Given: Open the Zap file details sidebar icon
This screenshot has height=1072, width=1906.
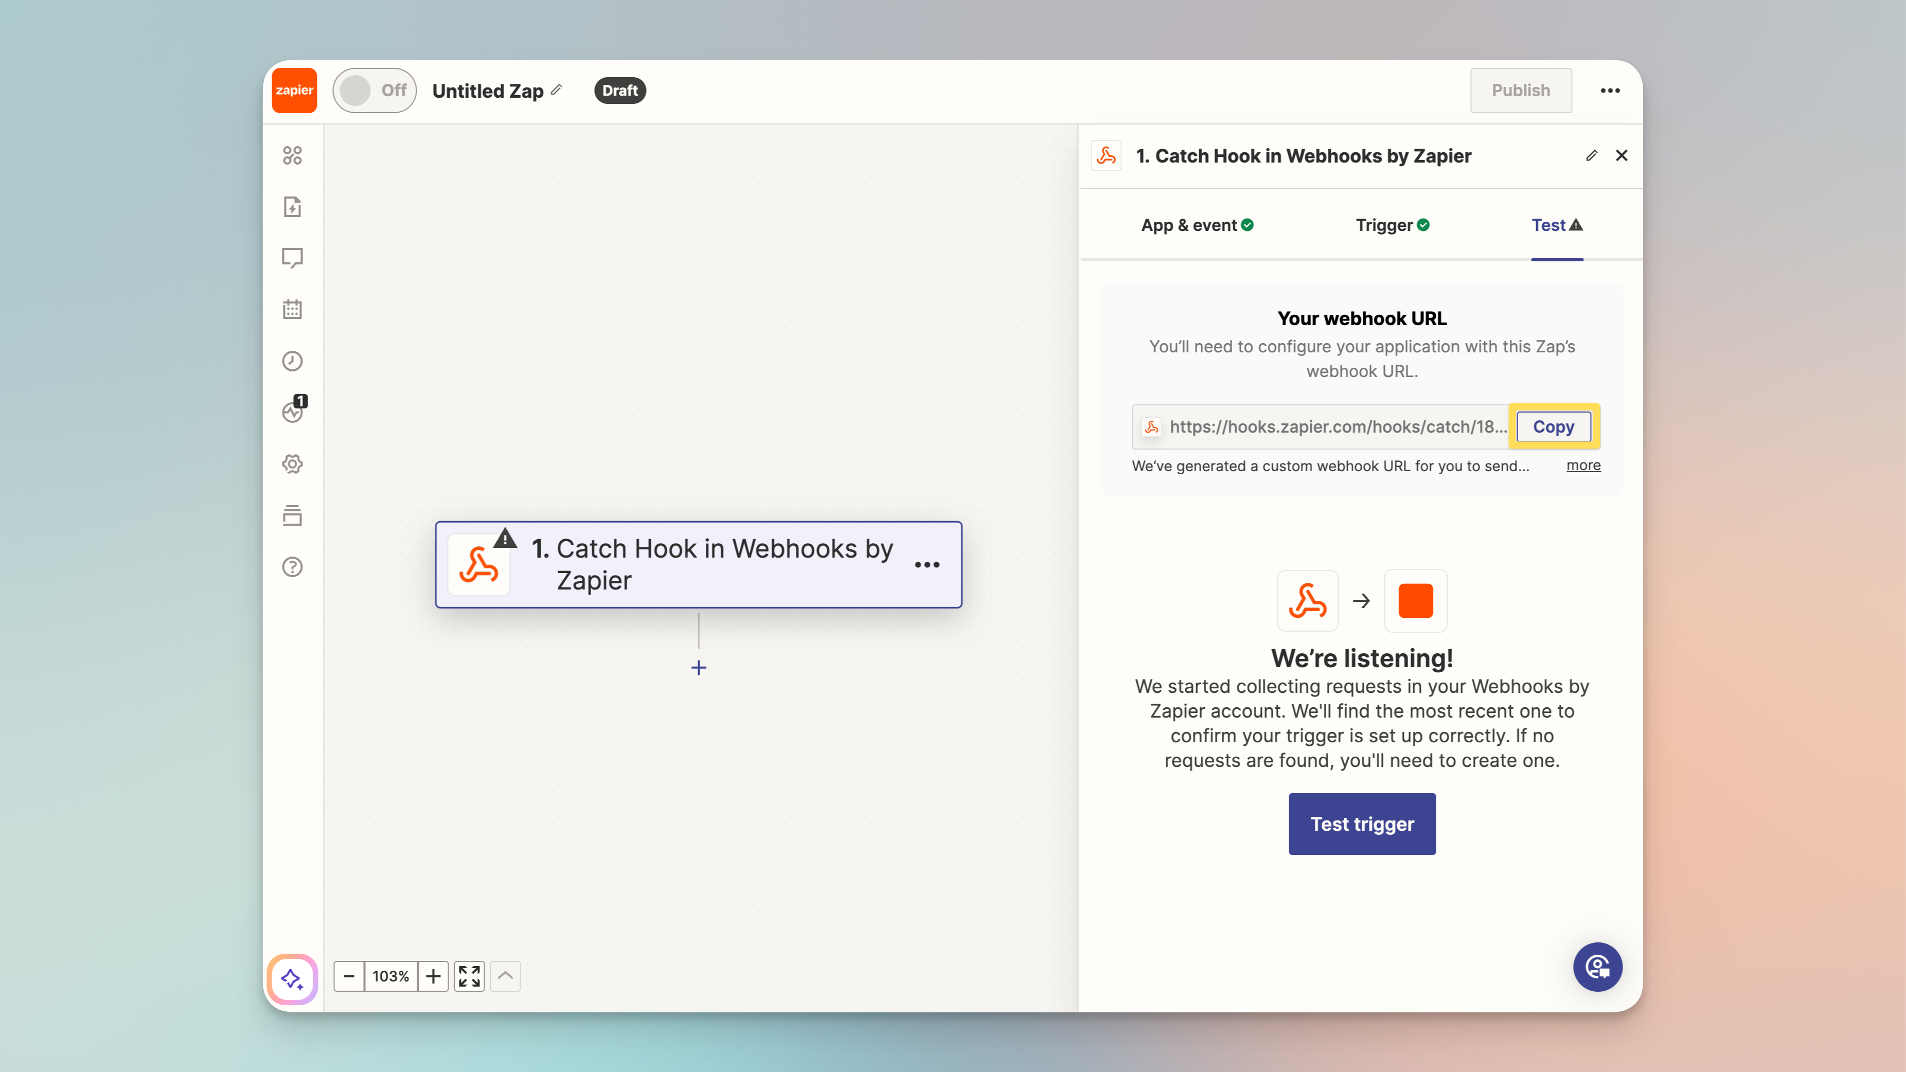Looking at the screenshot, I should tap(292, 206).
